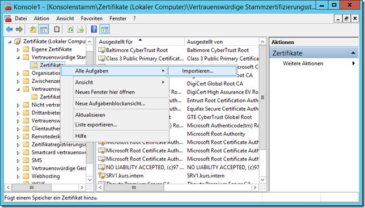Expand the Organisations node arrow
The width and height of the screenshot is (365, 208).
coord(18,74)
